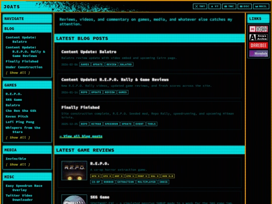Open the Wormhole link badge
272x204 pixels.
pos(258,53)
